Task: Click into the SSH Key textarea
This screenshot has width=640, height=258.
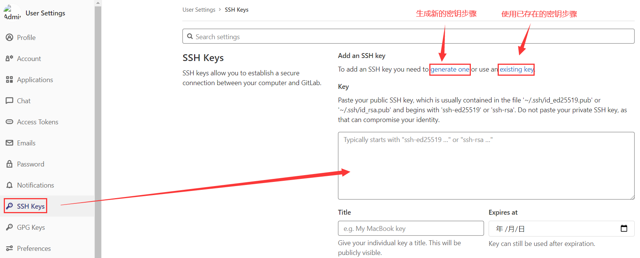Action: click(x=486, y=166)
